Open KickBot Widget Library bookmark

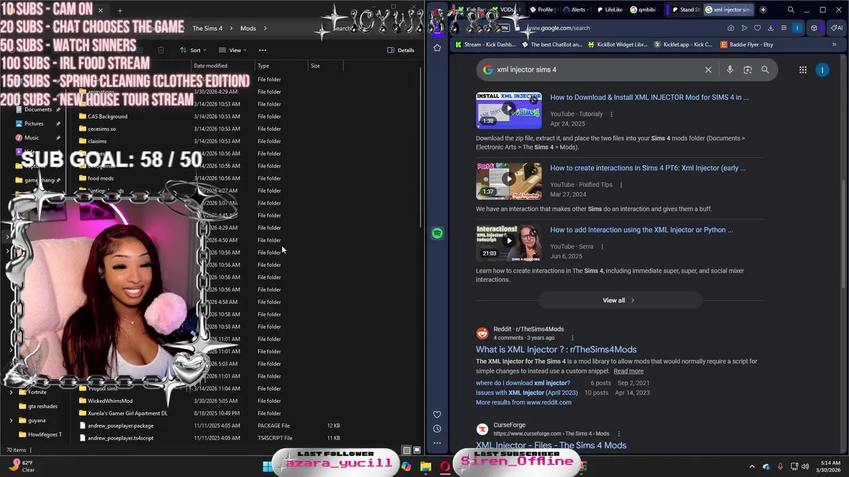coord(618,44)
